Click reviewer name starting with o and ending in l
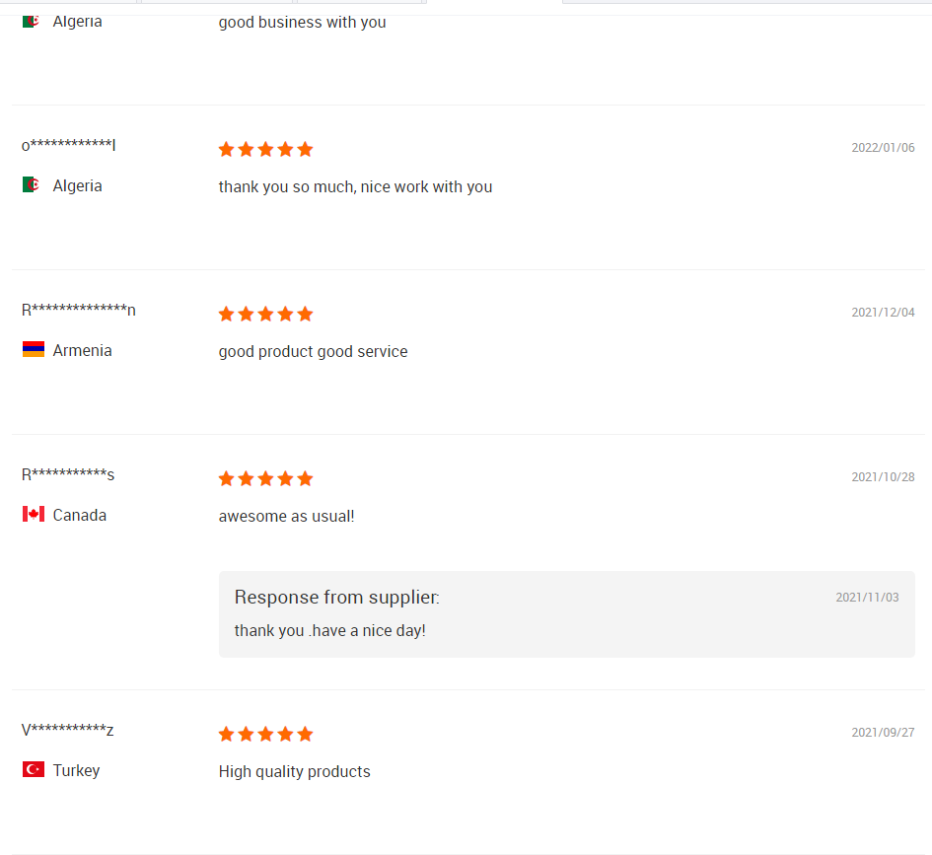932x855 pixels. (69, 146)
